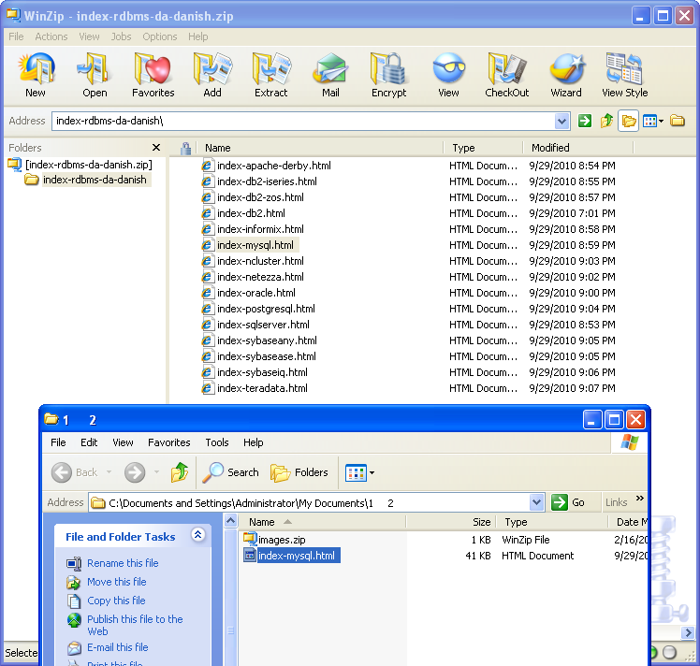Open Explorer Tools menu
Viewport: 700px width, 666px height.
(217, 442)
